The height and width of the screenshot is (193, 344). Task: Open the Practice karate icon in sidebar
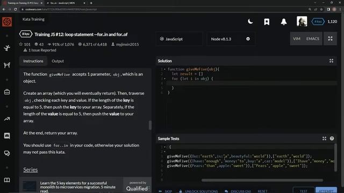(7, 48)
